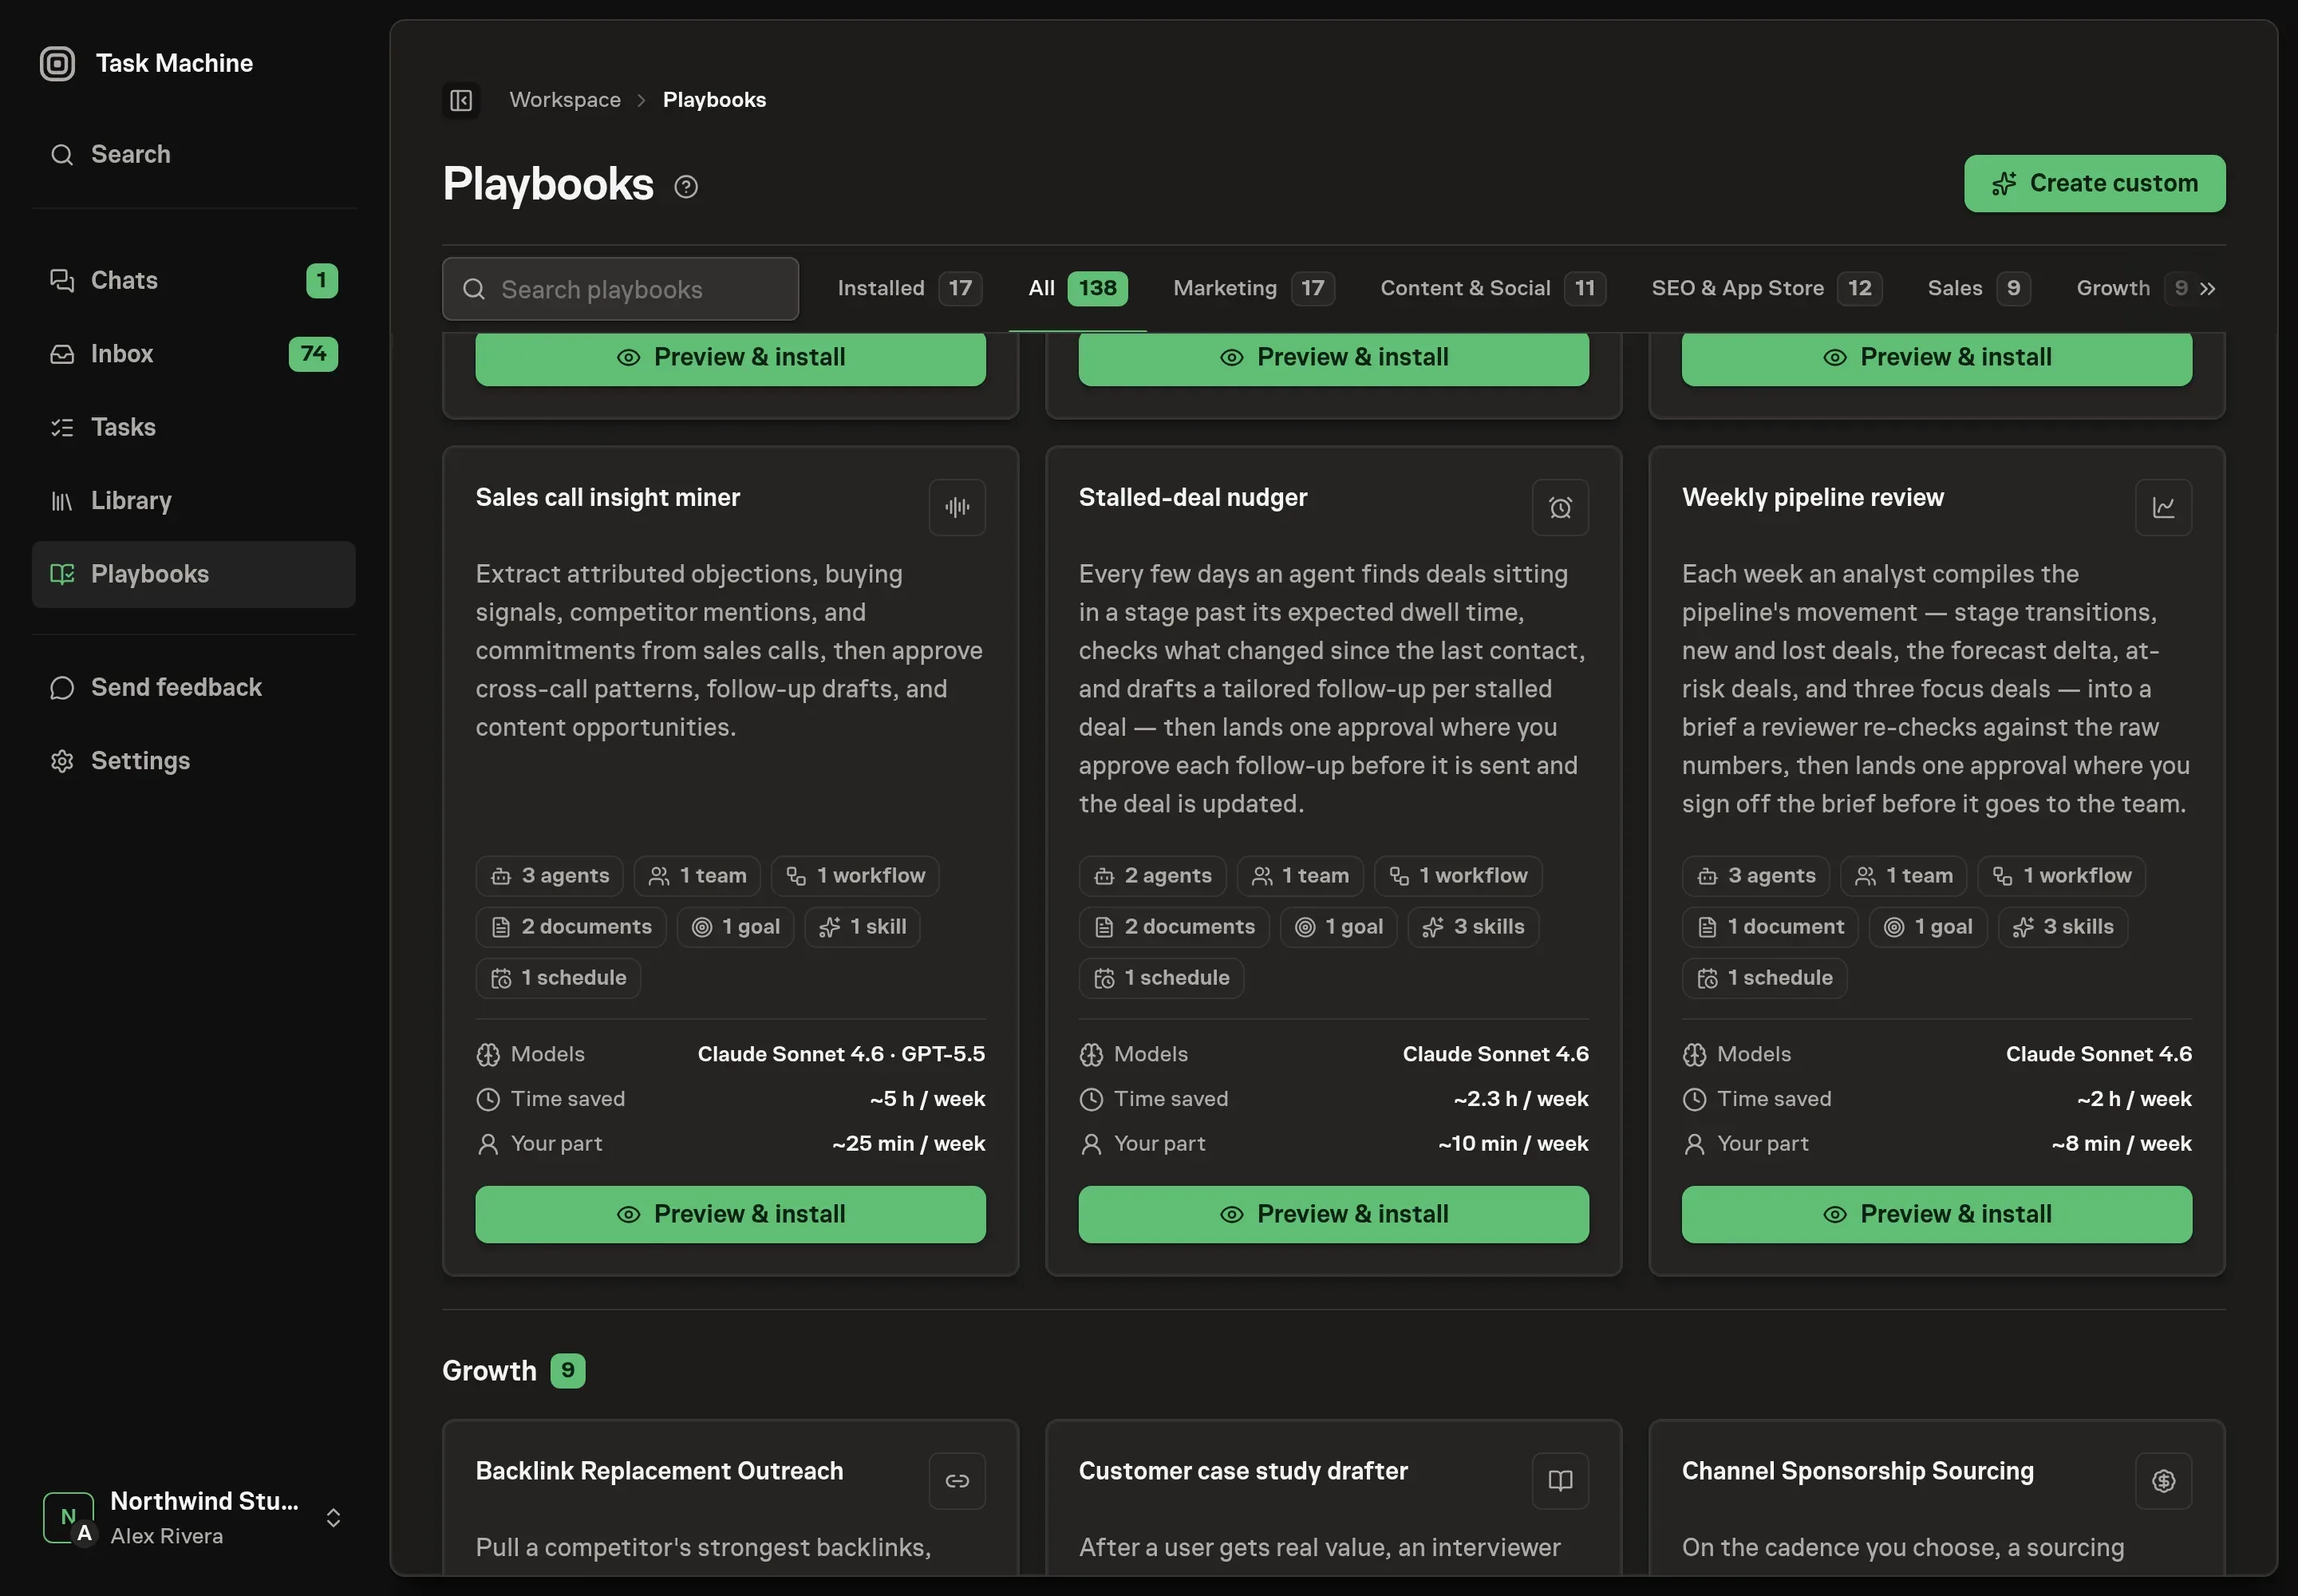Image resolution: width=2298 pixels, height=1596 pixels.
Task: Click the Library books icon in sidebar
Action: pos(62,501)
